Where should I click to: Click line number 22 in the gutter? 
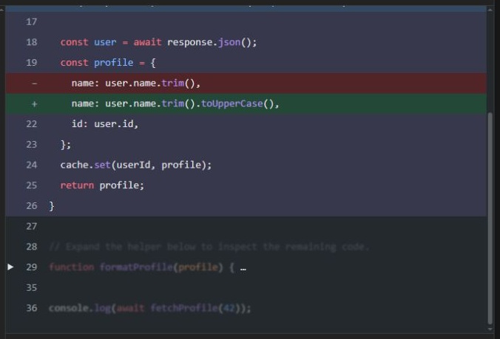[32, 124]
